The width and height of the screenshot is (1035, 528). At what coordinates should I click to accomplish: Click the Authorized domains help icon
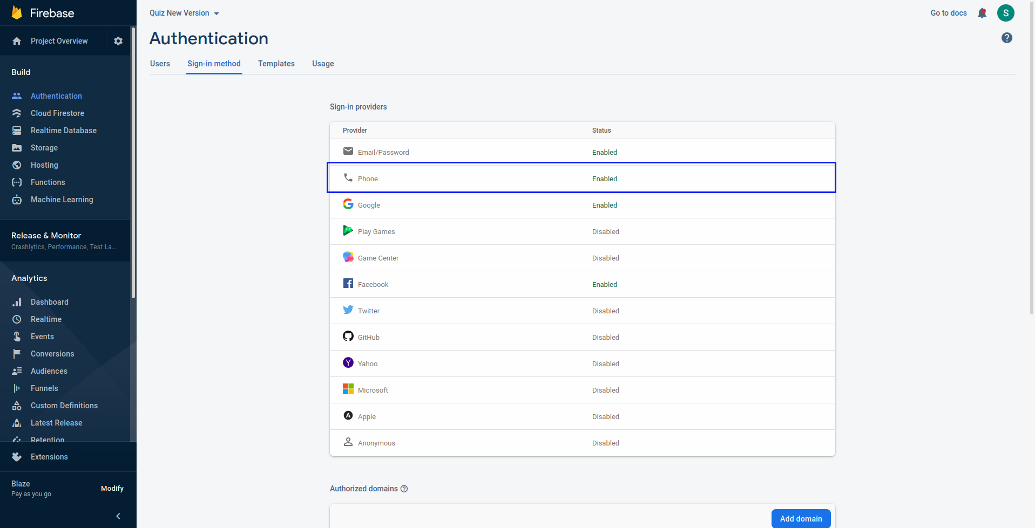click(x=404, y=489)
